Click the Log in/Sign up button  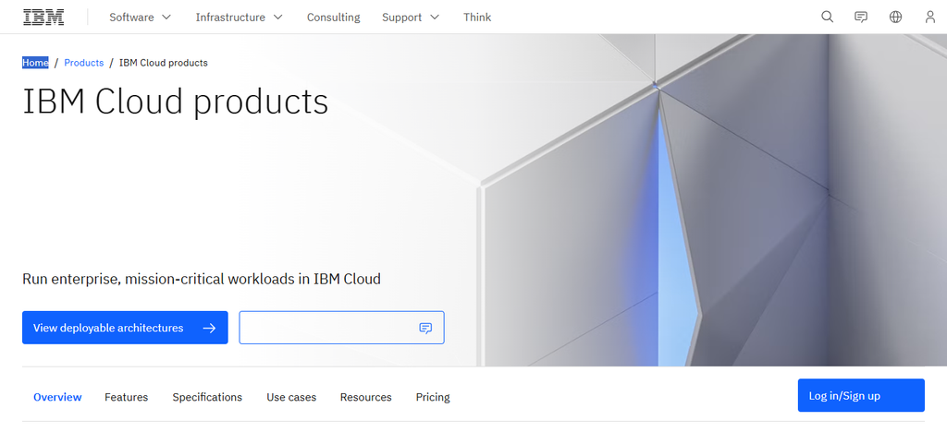coord(861,395)
